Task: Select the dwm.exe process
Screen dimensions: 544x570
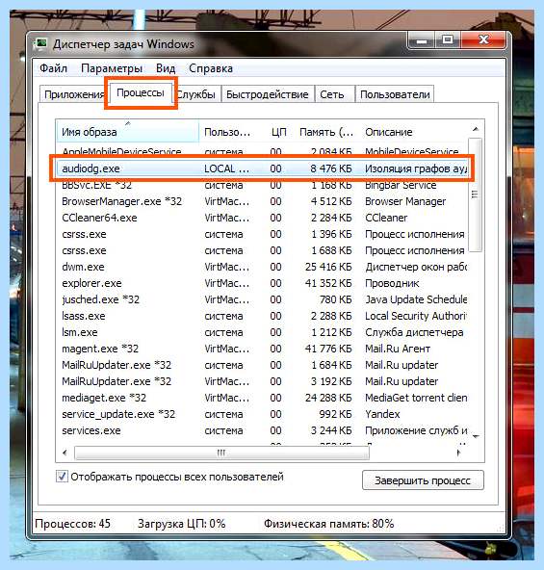Action: coord(262,267)
